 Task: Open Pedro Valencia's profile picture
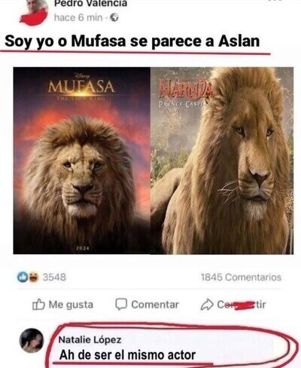coord(34,12)
